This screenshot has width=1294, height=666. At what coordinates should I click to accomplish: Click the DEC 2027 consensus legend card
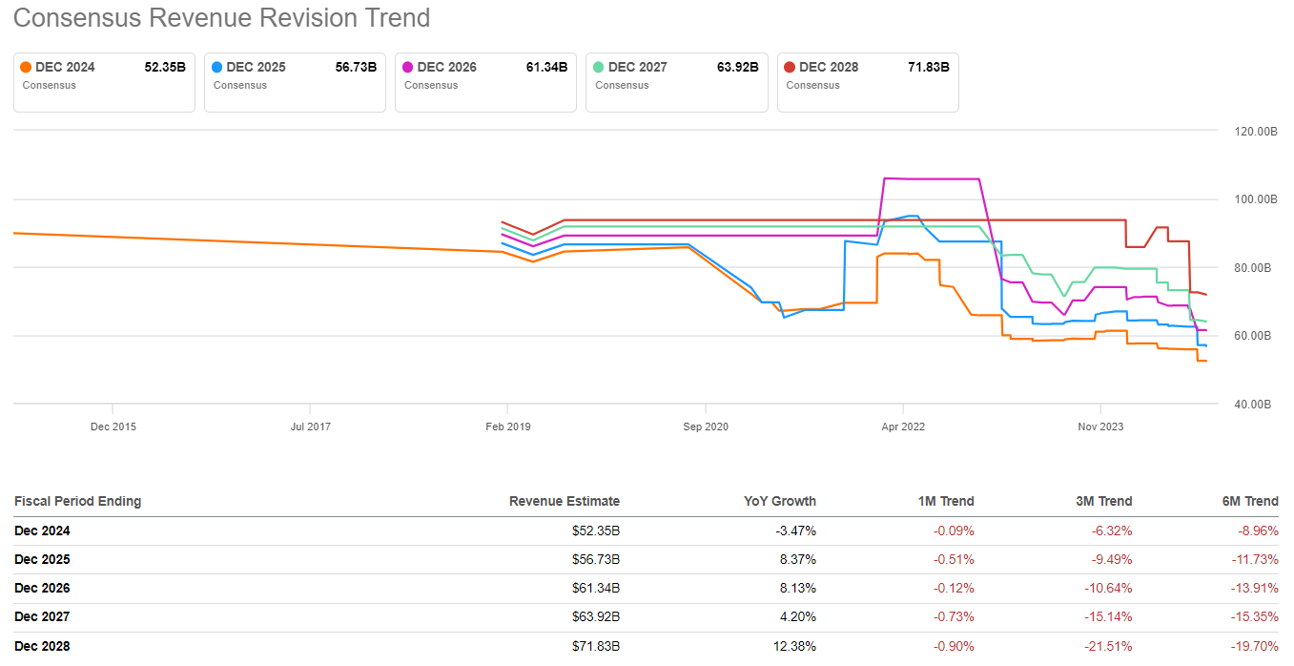click(x=676, y=82)
